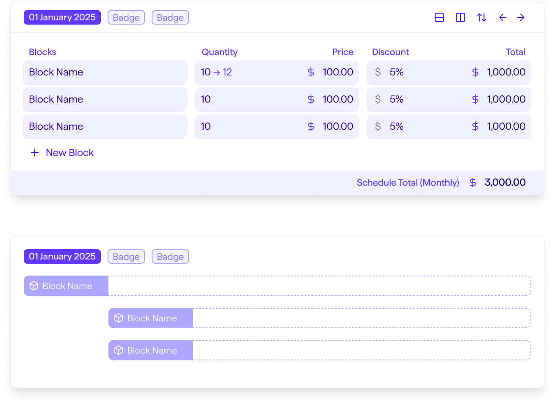Screen dimensions: 555x407
Task: Add a New Block to the schedule
Action: [69, 153]
